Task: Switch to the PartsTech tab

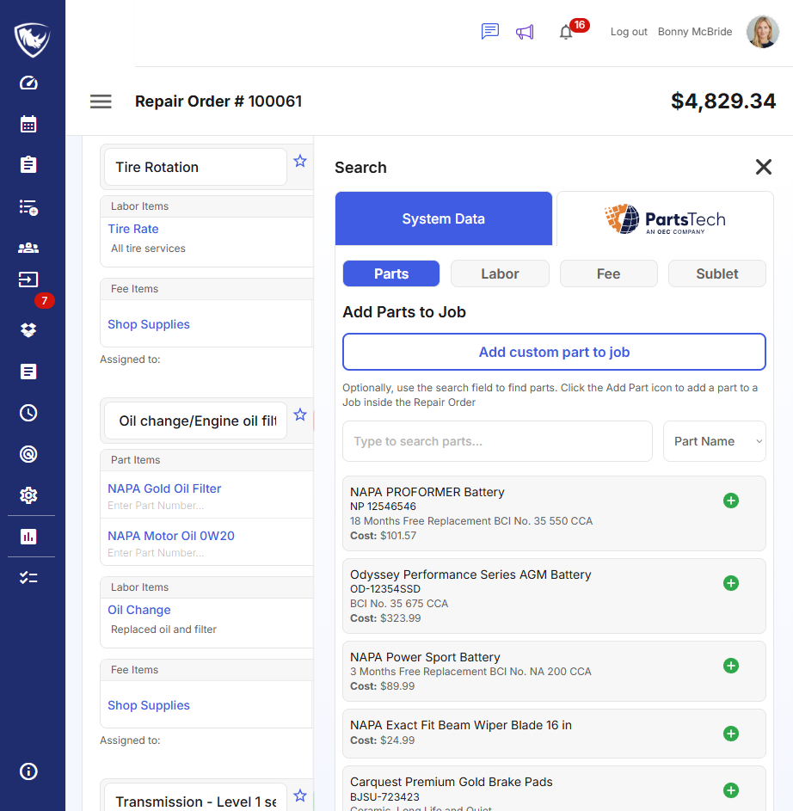Action: click(x=665, y=218)
